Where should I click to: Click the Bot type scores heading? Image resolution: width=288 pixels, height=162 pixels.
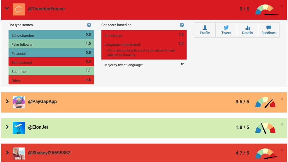point(21,25)
